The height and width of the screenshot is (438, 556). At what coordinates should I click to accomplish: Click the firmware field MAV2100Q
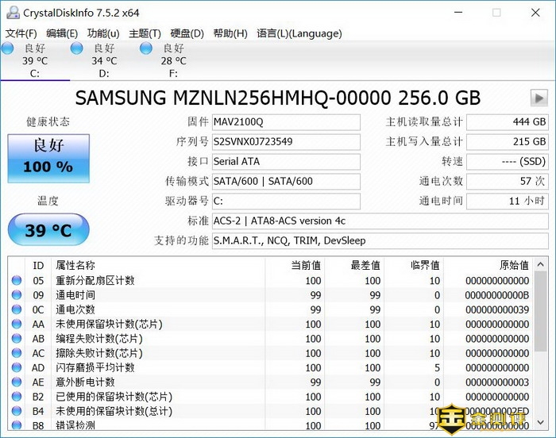tap(285, 122)
